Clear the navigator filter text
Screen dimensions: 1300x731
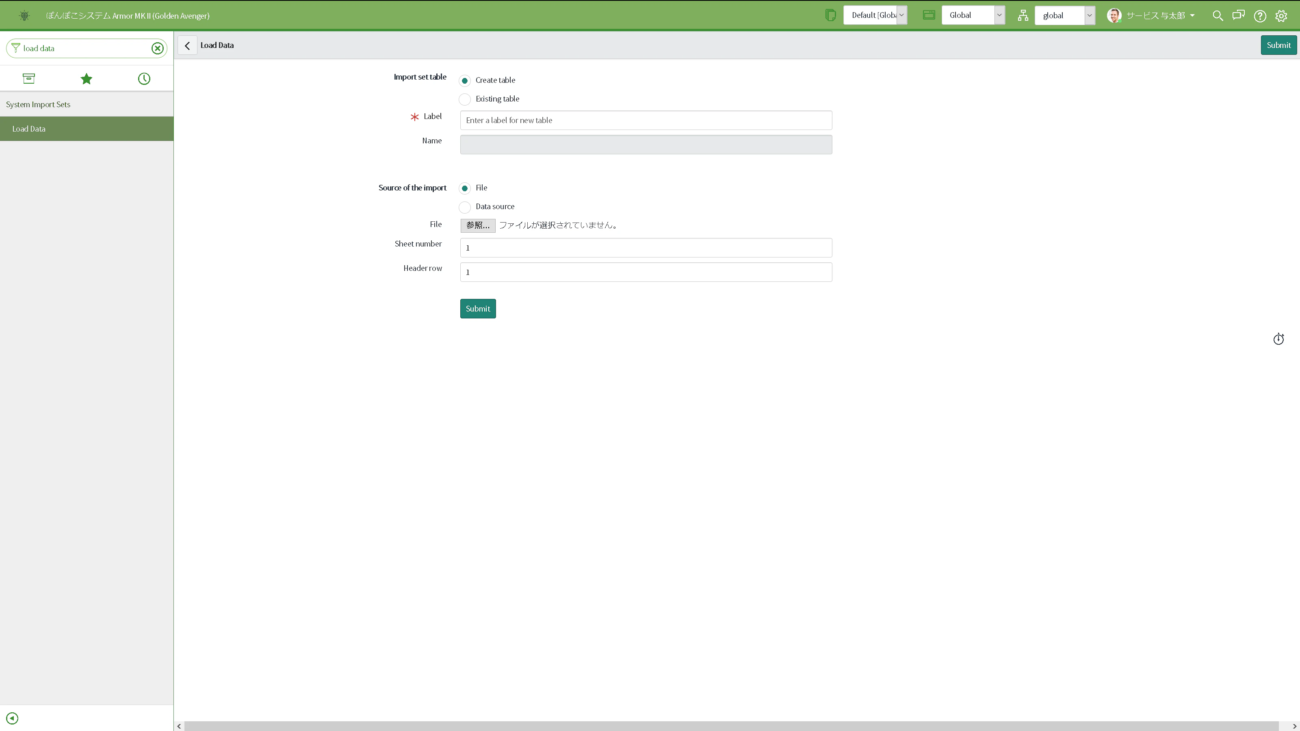pos(158,48)
